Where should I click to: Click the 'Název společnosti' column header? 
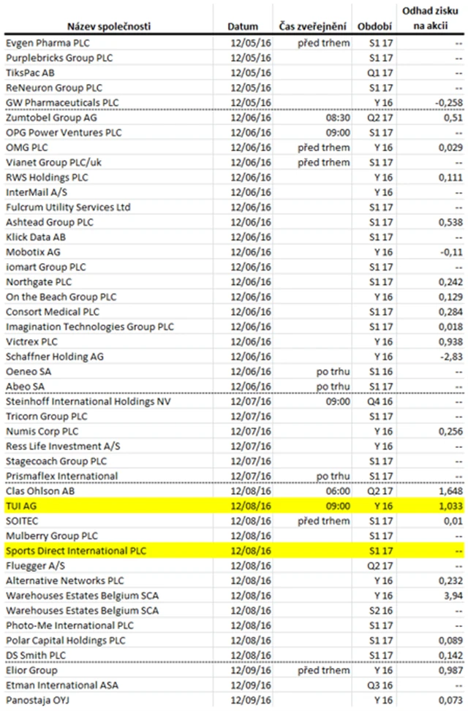pyautogui.click(x=108, y=26)
